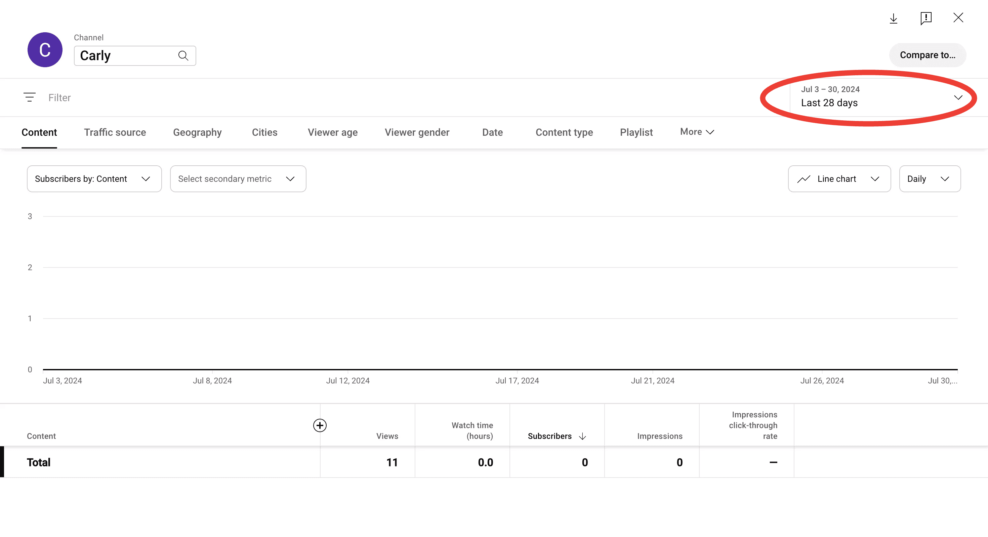This screenshot has height=537, width=988.
Task: Click the Content column header
Action: click(x=41, y=436)
